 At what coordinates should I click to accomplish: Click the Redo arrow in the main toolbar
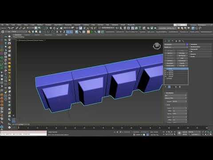(13, 28)
